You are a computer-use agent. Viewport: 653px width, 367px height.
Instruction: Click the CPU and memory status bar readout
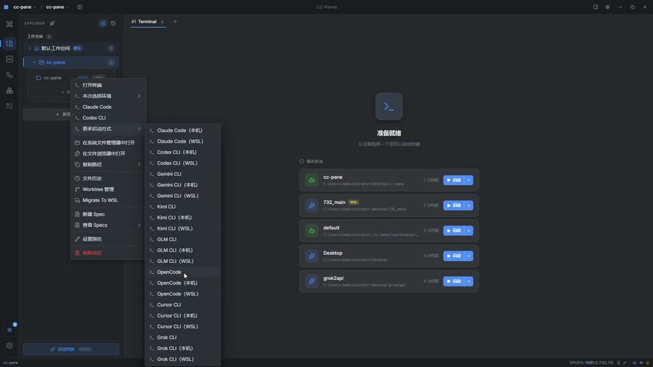pos(591,363)
